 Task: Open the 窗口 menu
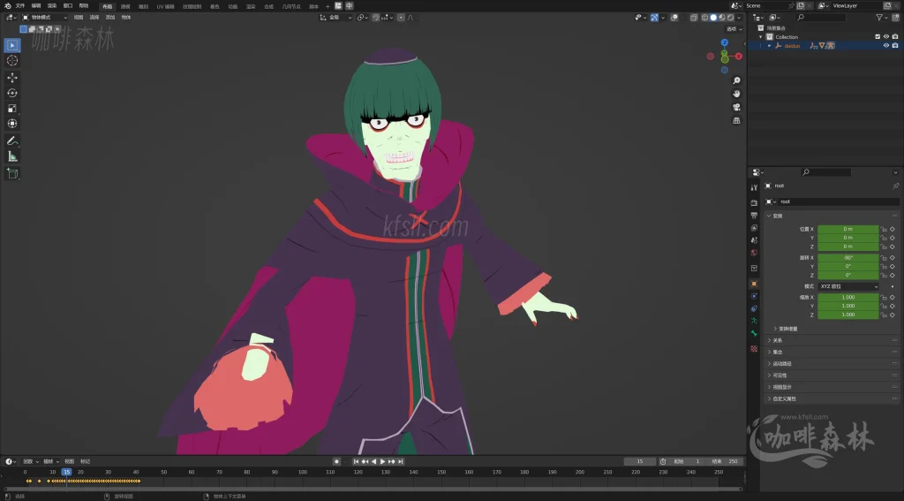[68, 6]
